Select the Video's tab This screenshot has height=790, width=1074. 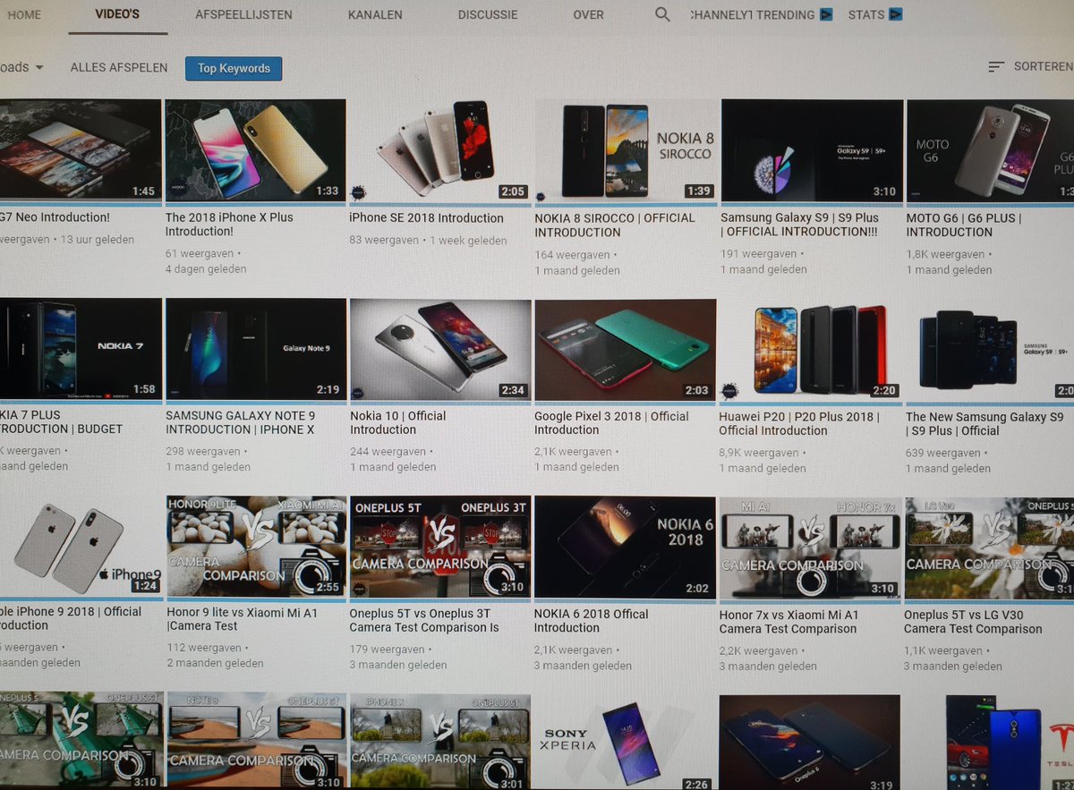(117, 14)
